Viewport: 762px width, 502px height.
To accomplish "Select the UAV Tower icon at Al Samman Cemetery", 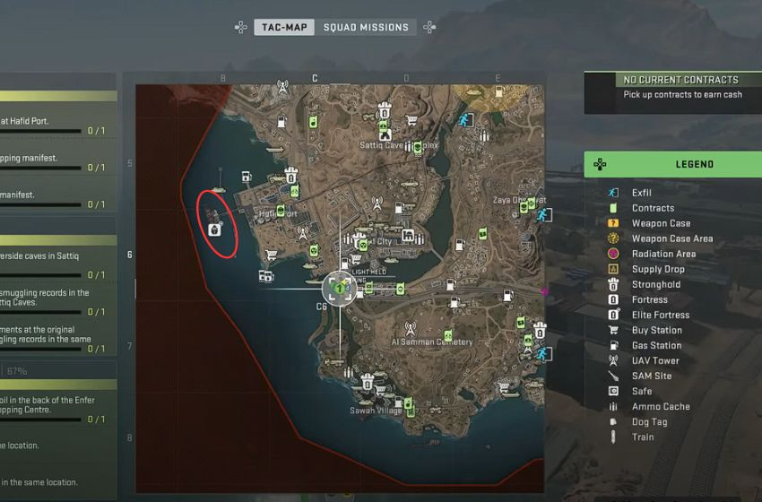I will (x=411, y=329).
